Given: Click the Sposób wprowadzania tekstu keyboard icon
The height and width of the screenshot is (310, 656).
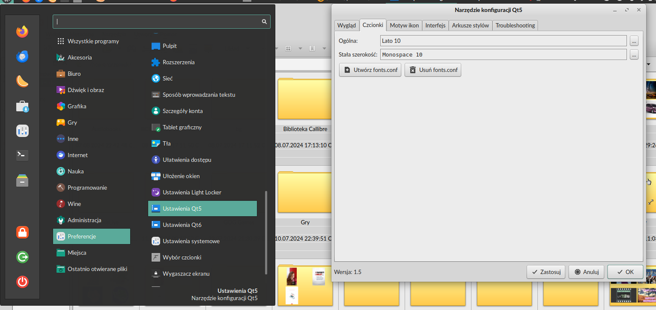Looking at the screenshot, I should tap(156, 95).
